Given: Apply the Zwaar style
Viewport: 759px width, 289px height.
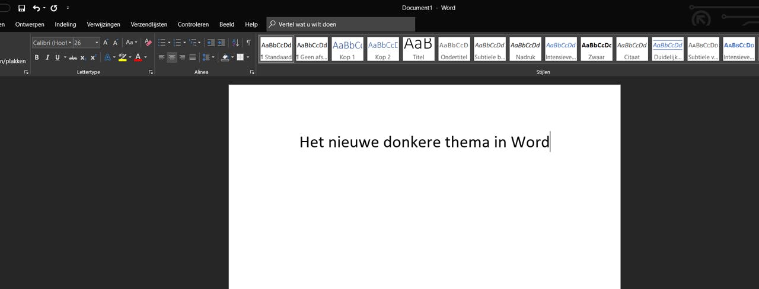Looking at the screenshot, I should click(x=597, y=49).
